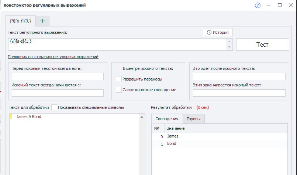The image size is (297, 175).
Task: Toggle the Самое короткое совпадение checkbox
Action: pos(119,90)
